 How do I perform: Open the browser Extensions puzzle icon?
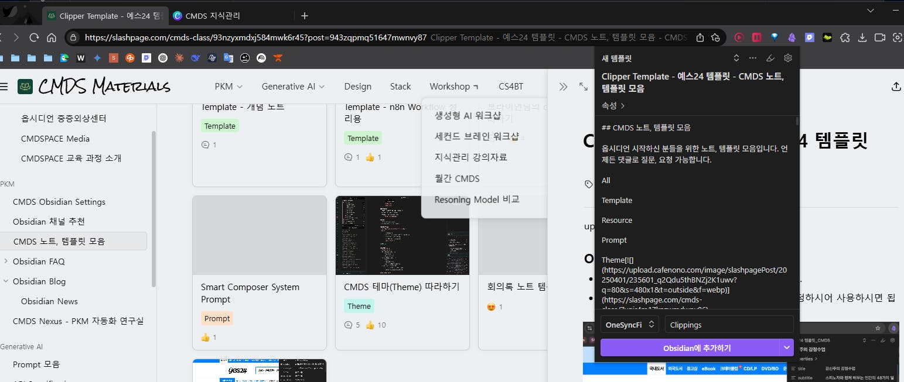pyautogui.click(x=845, y=37)
